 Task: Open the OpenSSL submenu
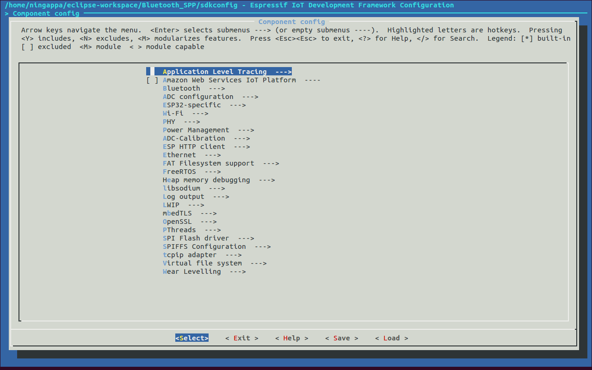click(190, 222)
